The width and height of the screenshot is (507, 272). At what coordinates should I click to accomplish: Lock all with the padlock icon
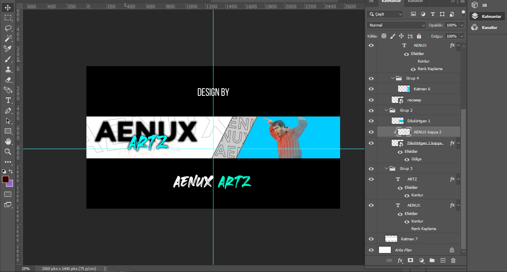pos(419,36)
